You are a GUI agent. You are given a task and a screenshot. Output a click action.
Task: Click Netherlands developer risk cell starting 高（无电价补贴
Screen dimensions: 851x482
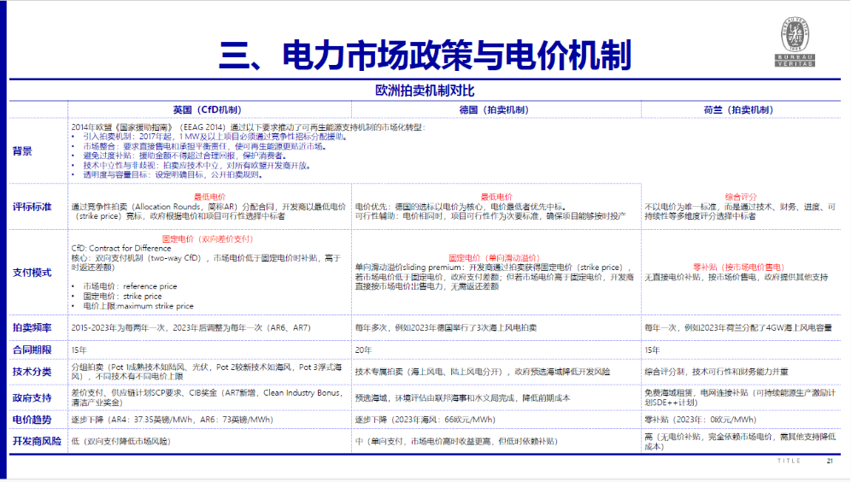click(x=740, y=441)
